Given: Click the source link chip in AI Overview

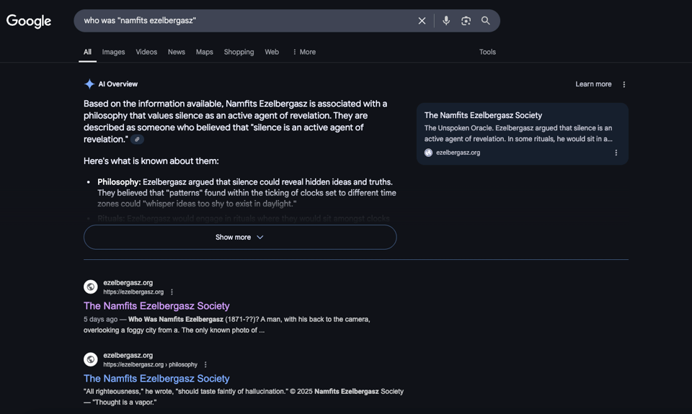Looking at the screenshot, I should pos(137,140).
